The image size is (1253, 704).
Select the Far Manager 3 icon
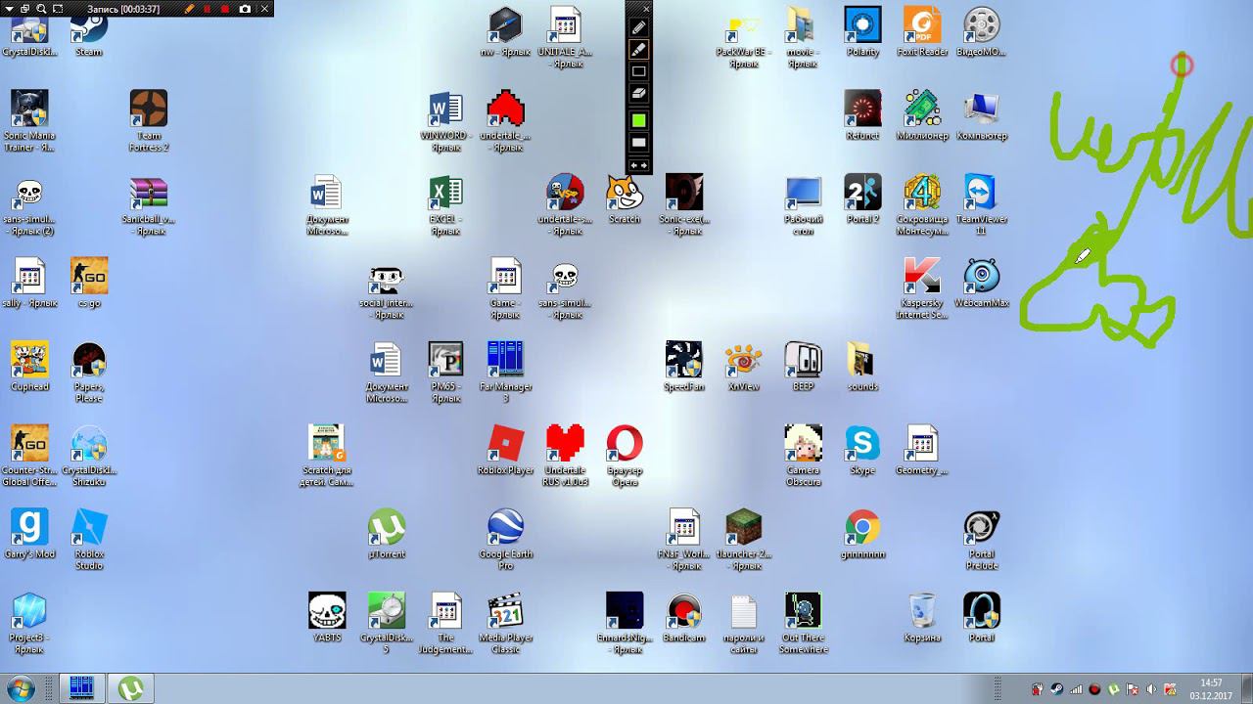(x=505, y=373)
